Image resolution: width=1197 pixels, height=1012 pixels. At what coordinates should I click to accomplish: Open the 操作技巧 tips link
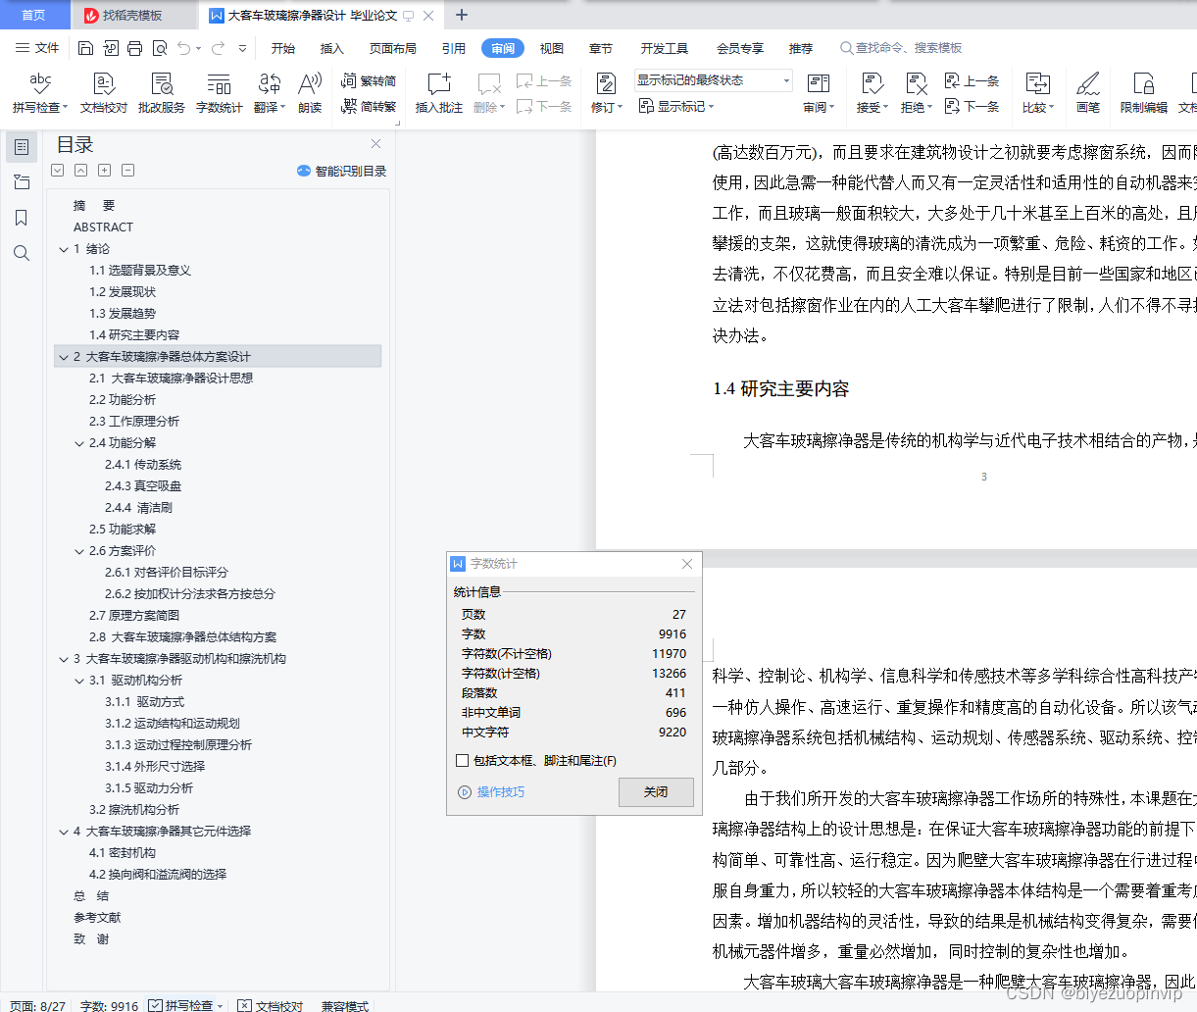point(491,792)
